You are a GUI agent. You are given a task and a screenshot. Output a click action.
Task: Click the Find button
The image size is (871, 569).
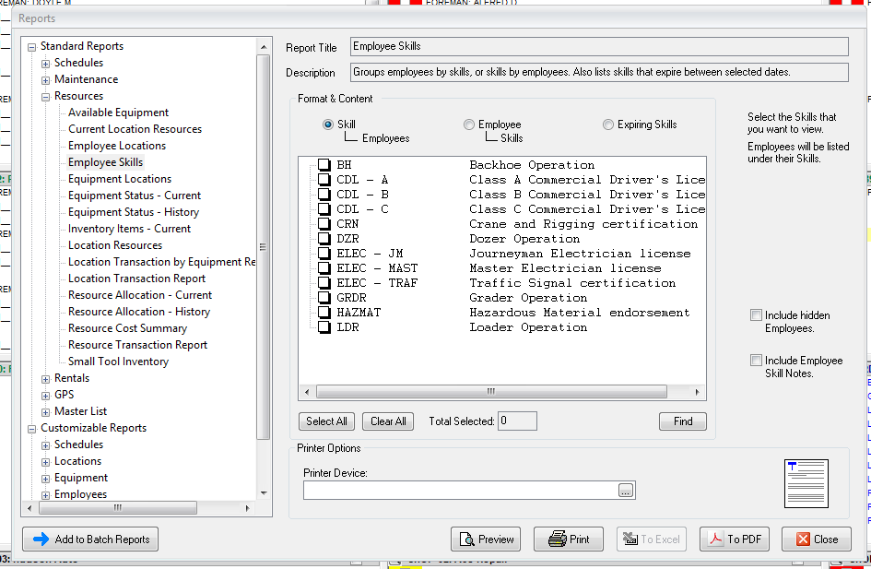pyautogui.click(x=682, y=421)
